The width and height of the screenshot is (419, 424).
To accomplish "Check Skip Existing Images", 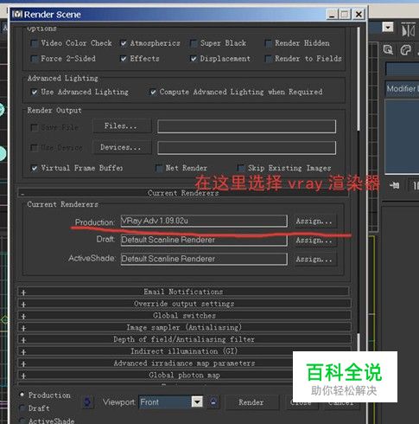I will [240, 168].
